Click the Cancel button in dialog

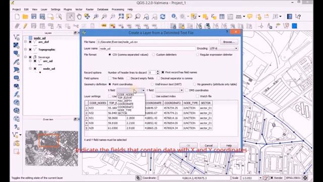[x=208, y=146]
